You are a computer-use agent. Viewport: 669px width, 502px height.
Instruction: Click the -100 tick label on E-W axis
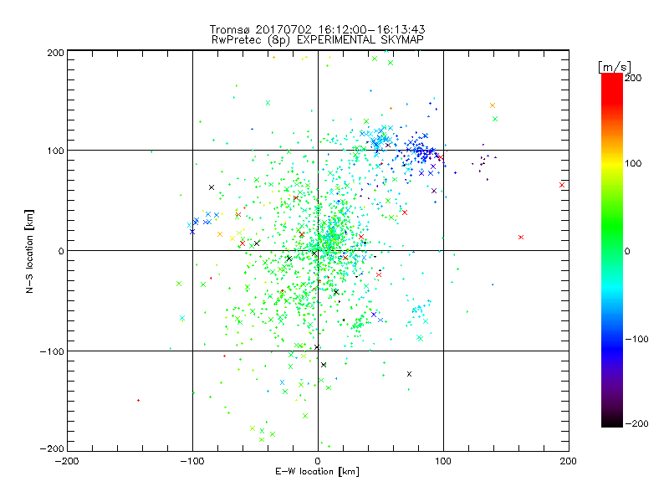(x=192, y=461)
